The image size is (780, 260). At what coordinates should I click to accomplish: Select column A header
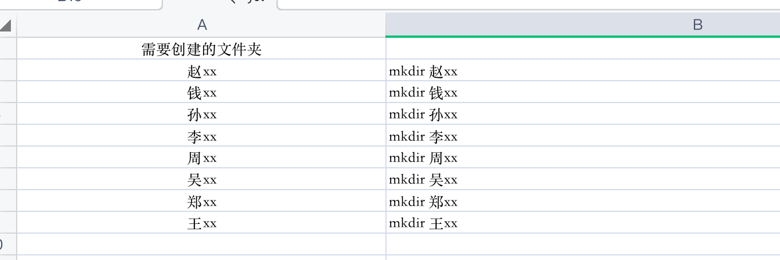coord(201,24)
